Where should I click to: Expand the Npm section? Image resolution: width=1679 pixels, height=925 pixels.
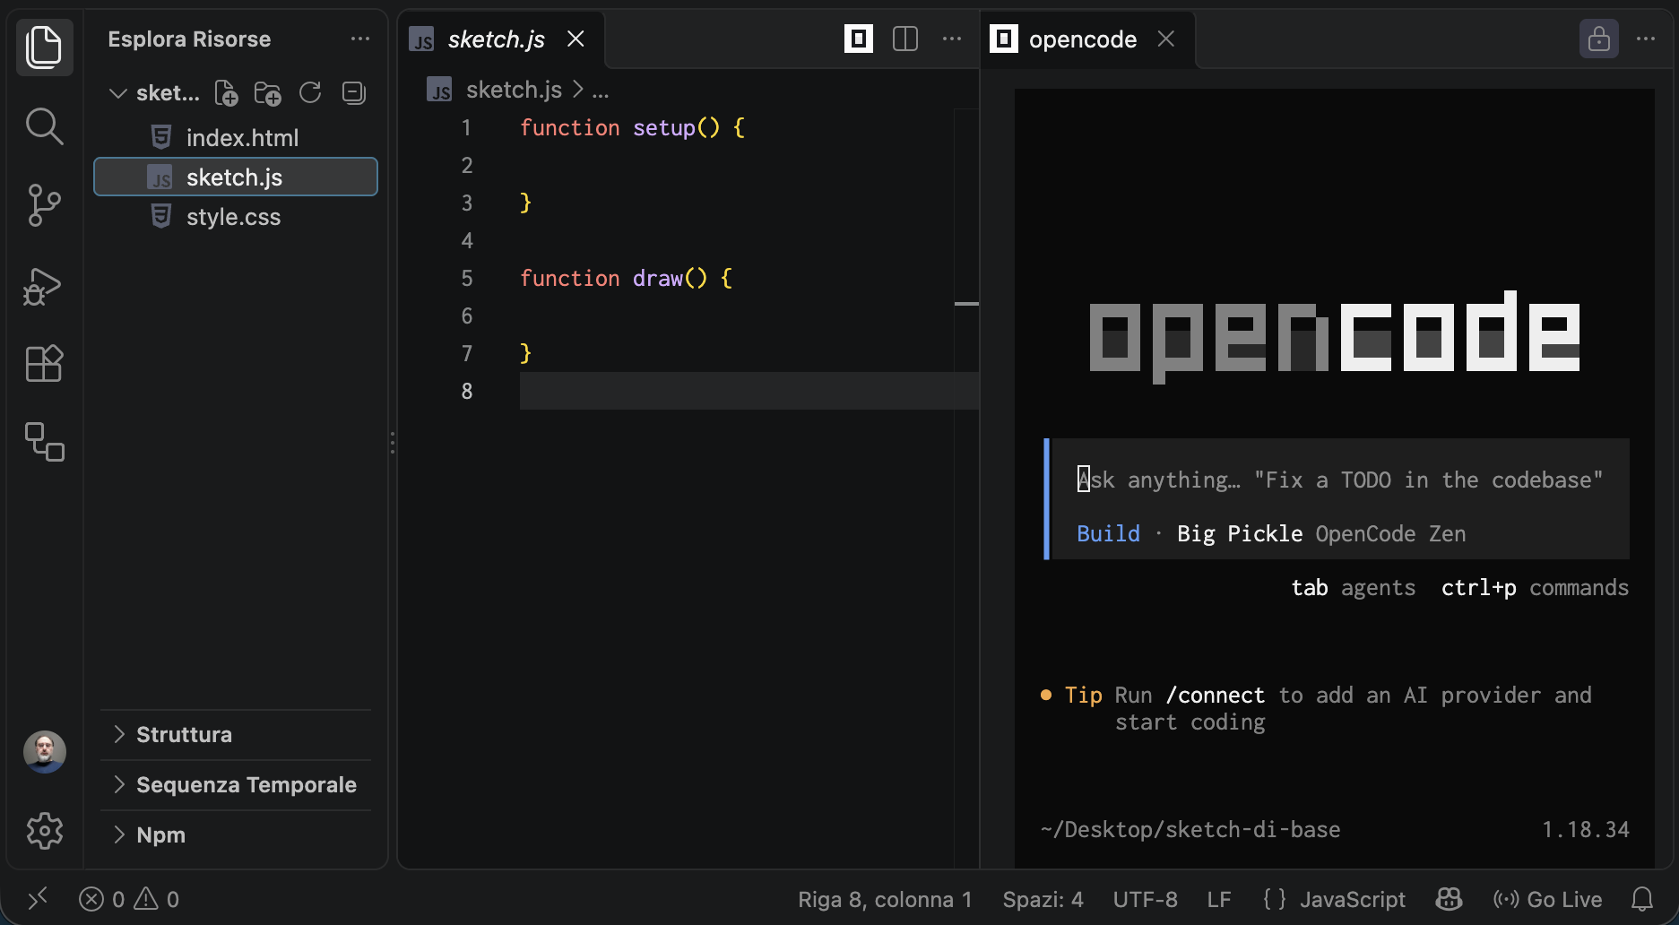235,834
